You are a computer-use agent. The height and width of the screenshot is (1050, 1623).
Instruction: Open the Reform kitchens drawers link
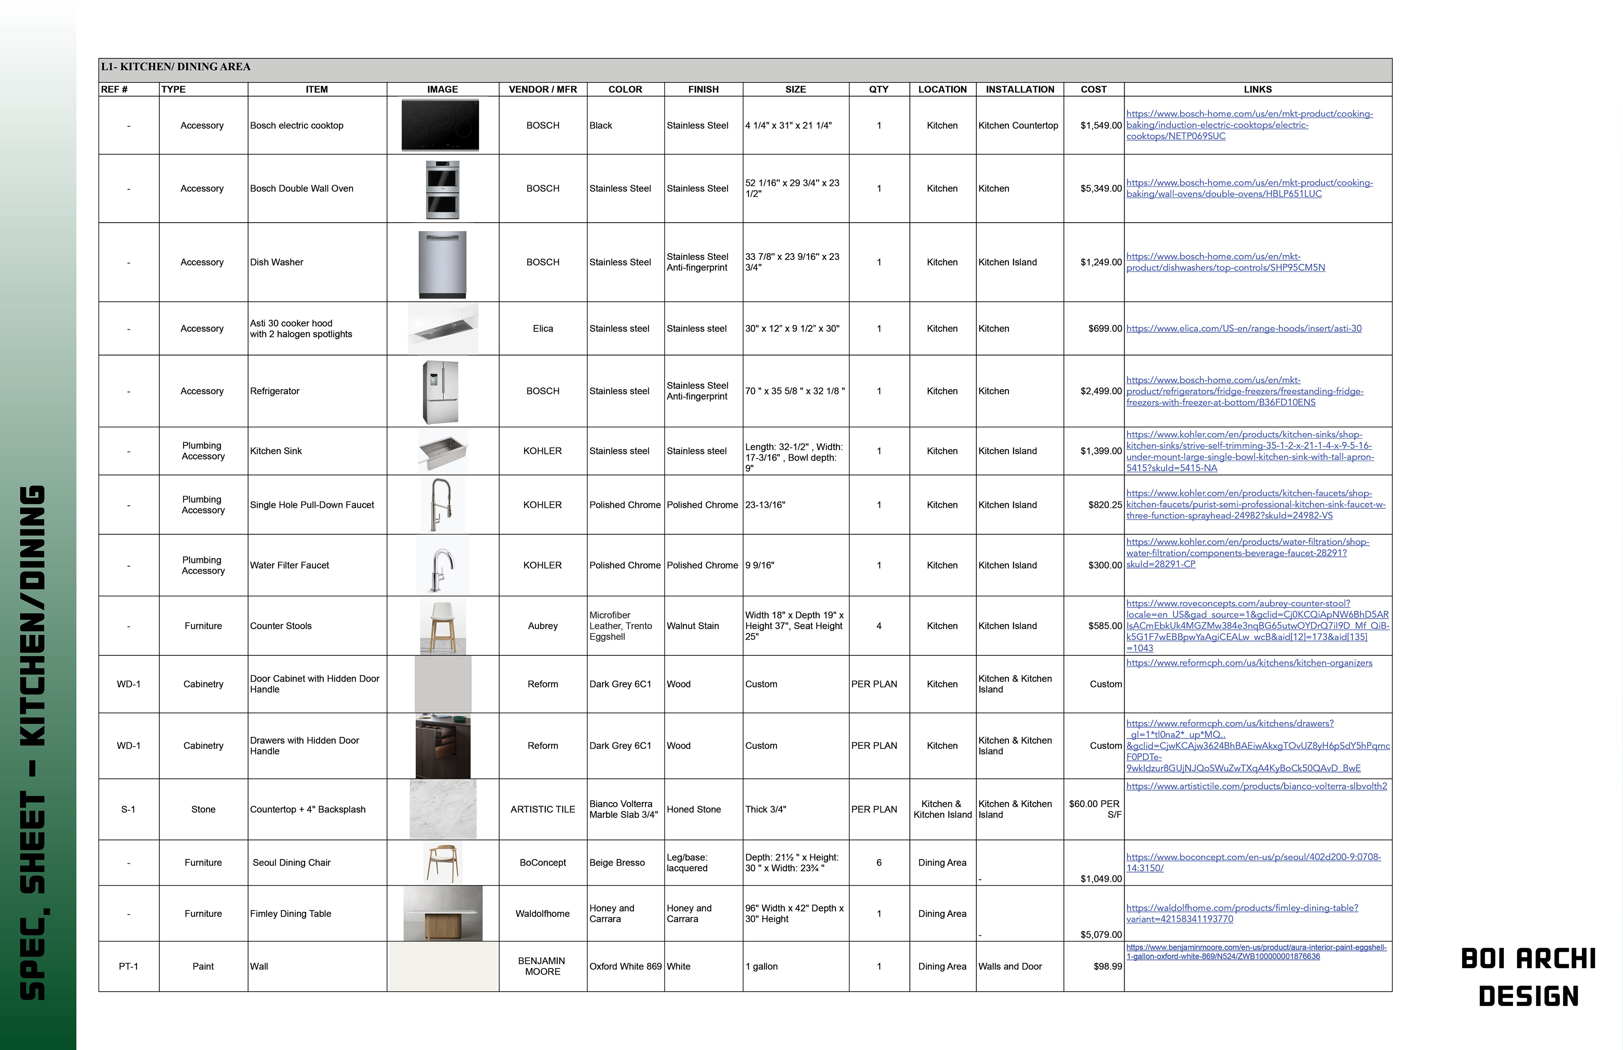pyautogui.click(x=1258, y=746)
